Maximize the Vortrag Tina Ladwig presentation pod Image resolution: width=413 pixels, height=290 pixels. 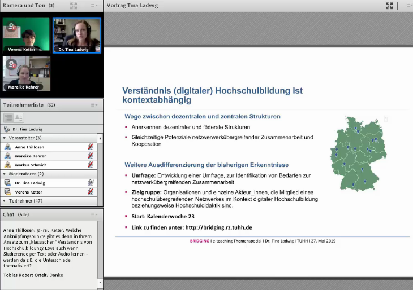point(389,6)
